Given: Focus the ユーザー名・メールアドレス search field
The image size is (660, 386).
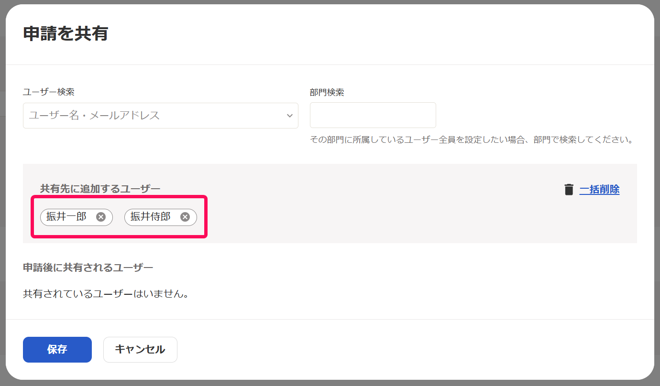Looking at the screenshot, I should [161, 116].
